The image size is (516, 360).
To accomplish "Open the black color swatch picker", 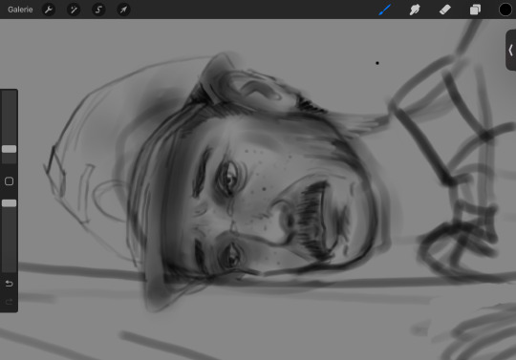I will 505,10.
